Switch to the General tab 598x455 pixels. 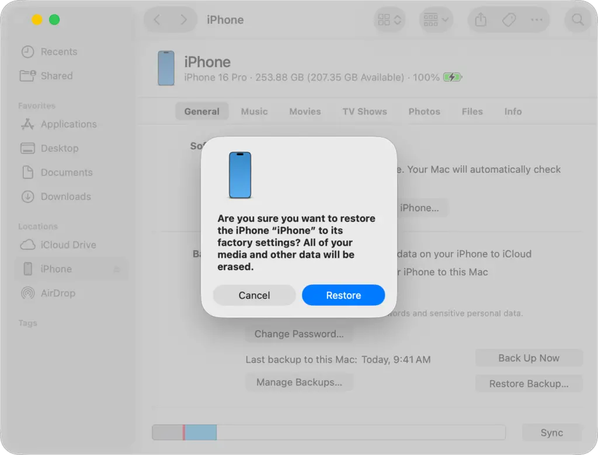[x=202, y=111]
